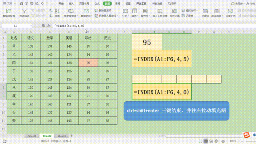The image size is (256, 144).
Task: Expand the quick access toolbar customize arrow
Action: (x=52, y=4)
